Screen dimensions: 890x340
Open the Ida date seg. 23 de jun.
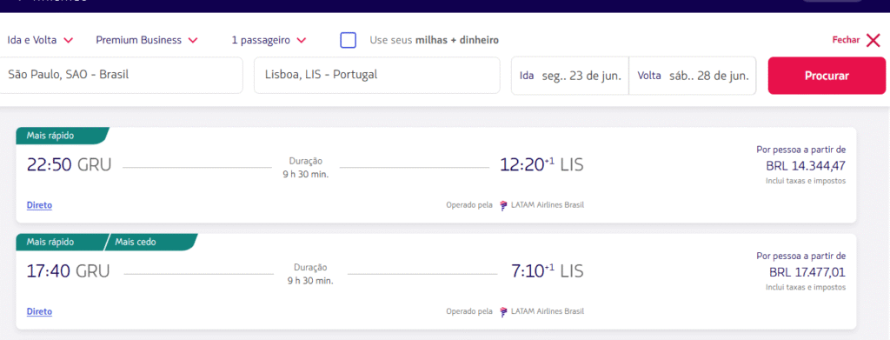click(x=570, y=76)
